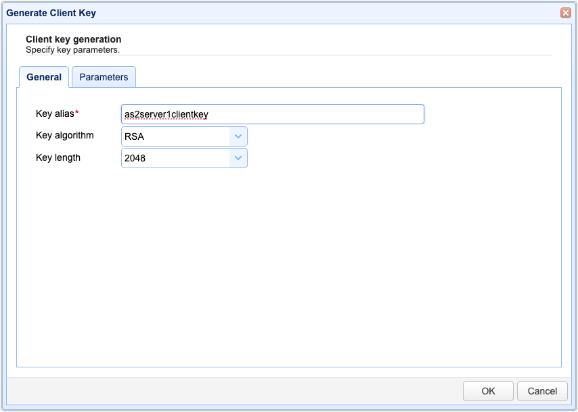This screenshot has height=412, width=578.
Task: Click the 'Specify key parameters.' subtitle
Action: point(72,49)
